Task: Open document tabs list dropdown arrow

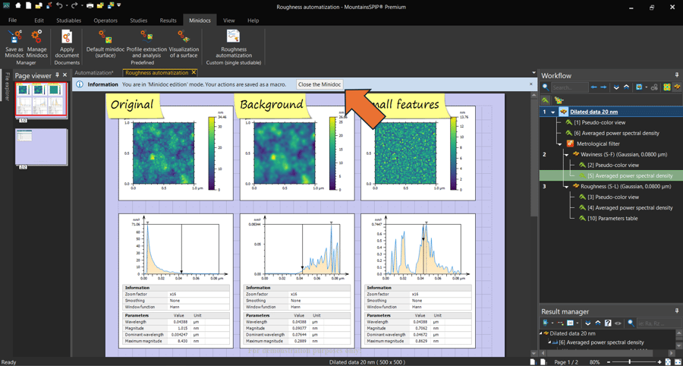Action: pyautogui.click(x=534, y=73)
